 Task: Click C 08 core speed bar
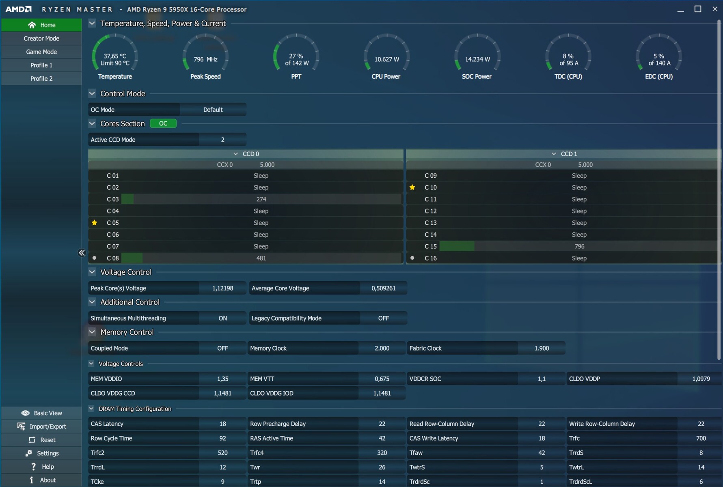tap(261, 258)
